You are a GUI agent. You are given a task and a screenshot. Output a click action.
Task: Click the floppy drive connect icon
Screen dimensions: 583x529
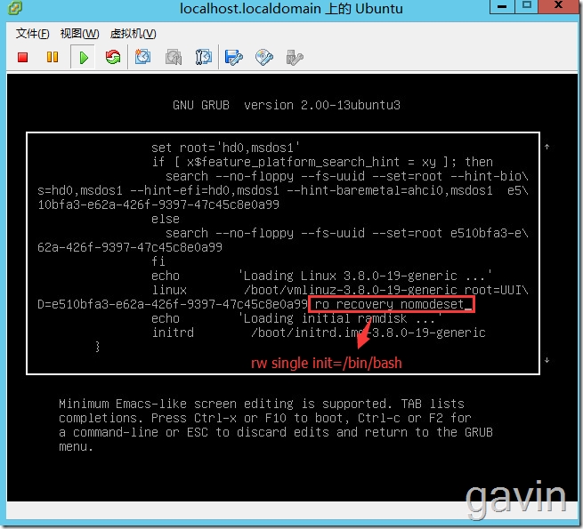click(233, 58)
